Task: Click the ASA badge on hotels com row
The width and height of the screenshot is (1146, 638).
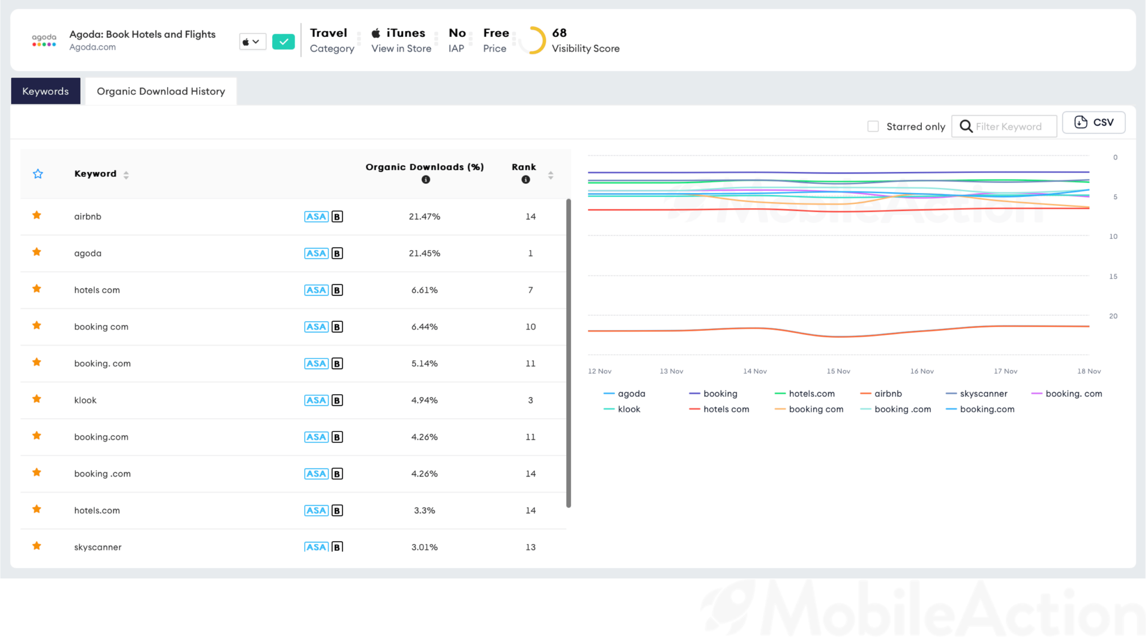Action: [x=316, y=290]
